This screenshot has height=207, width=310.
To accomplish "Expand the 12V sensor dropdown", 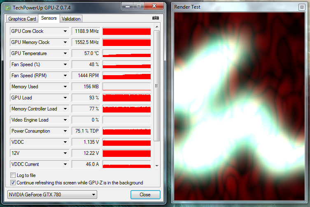I will point(65,153).
